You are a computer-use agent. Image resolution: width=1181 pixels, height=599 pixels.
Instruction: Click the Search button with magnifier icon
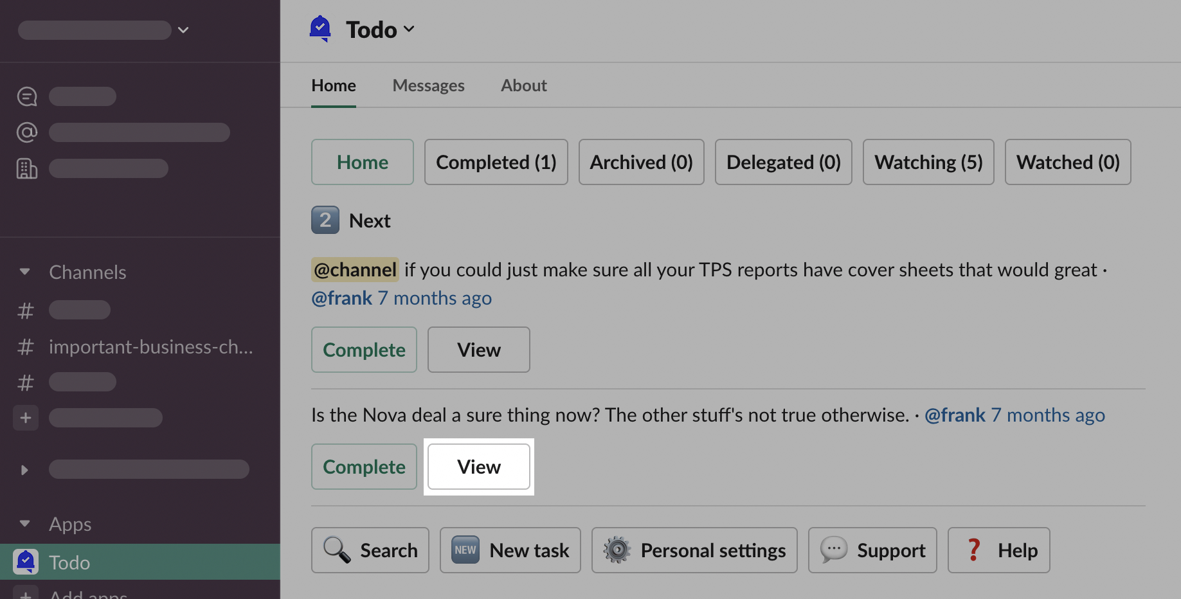(x=370, y=550)
